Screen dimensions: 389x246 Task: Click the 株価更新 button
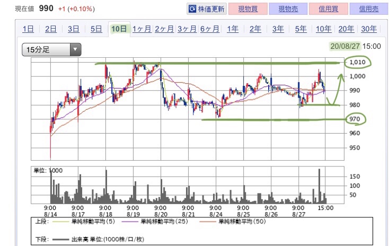[x=207, y=9]
